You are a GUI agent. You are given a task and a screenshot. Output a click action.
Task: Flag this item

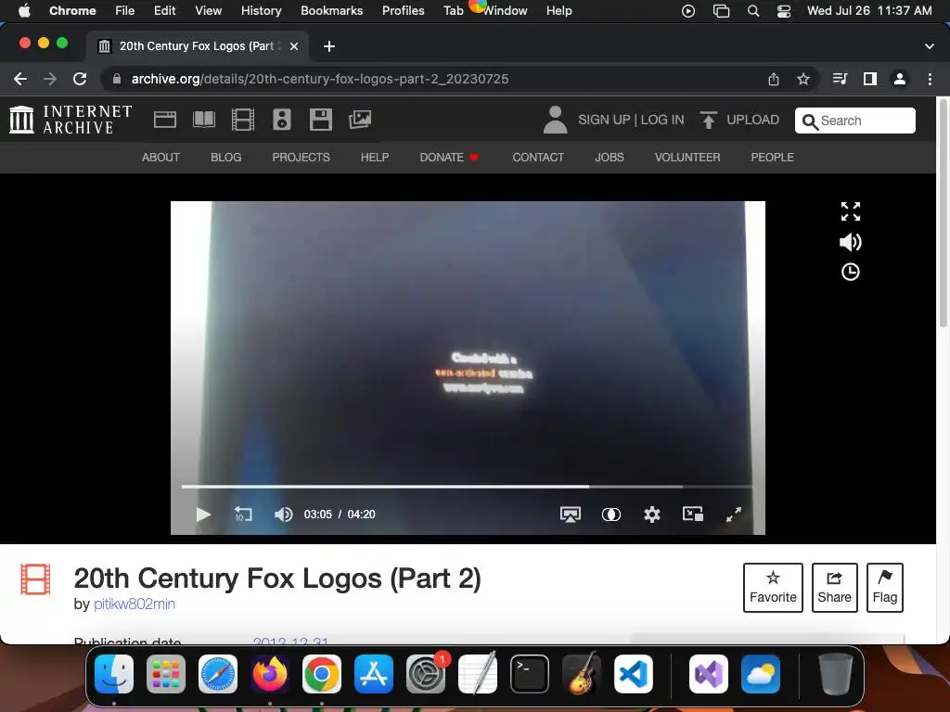tap(884, 587)
